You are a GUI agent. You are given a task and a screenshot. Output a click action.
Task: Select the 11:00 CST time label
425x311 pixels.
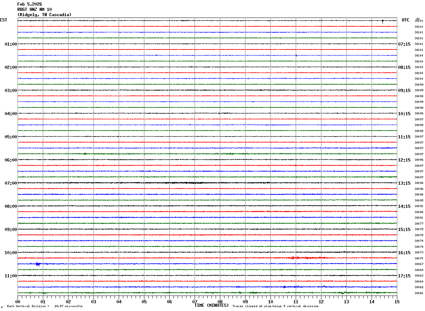(x=11, y=276)
